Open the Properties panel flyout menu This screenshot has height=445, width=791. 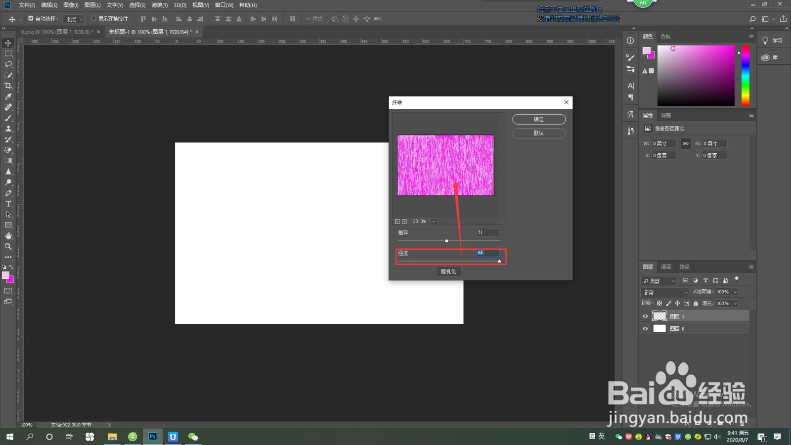tap(751, 115)
